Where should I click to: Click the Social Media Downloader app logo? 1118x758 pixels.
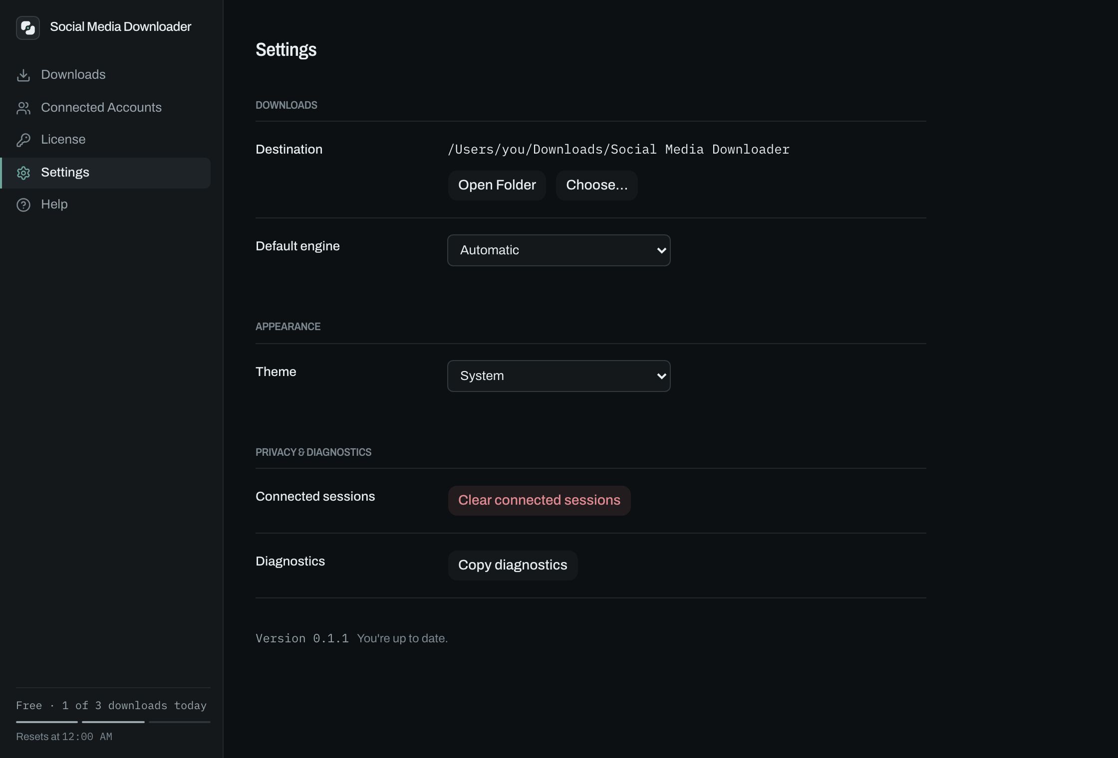[x=28, y=27]
